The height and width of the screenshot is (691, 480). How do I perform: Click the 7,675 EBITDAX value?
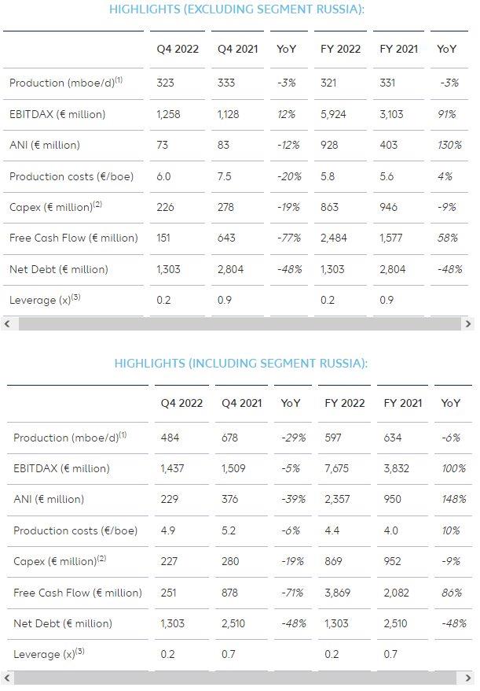pos(336,468)
